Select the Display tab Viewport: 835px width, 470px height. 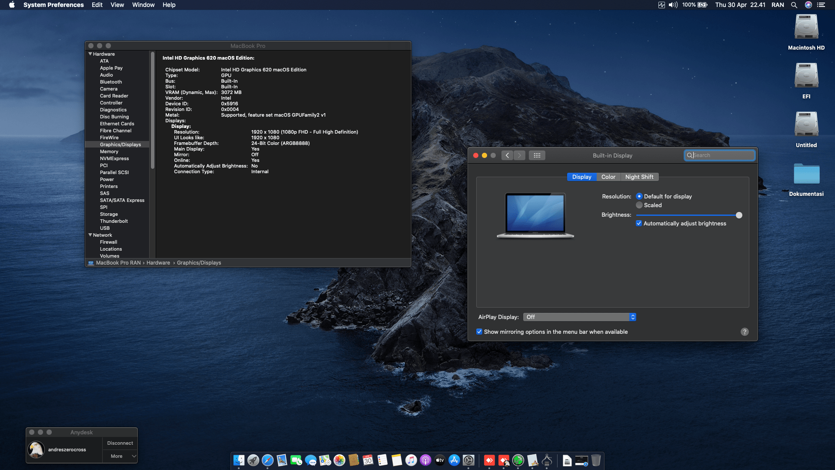click(581, 177)
